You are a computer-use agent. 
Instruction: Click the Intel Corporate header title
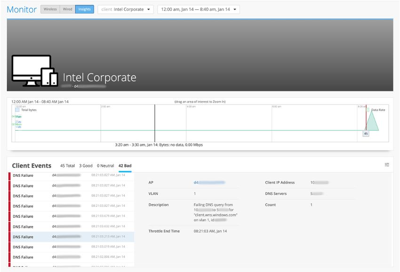[99, 78]
